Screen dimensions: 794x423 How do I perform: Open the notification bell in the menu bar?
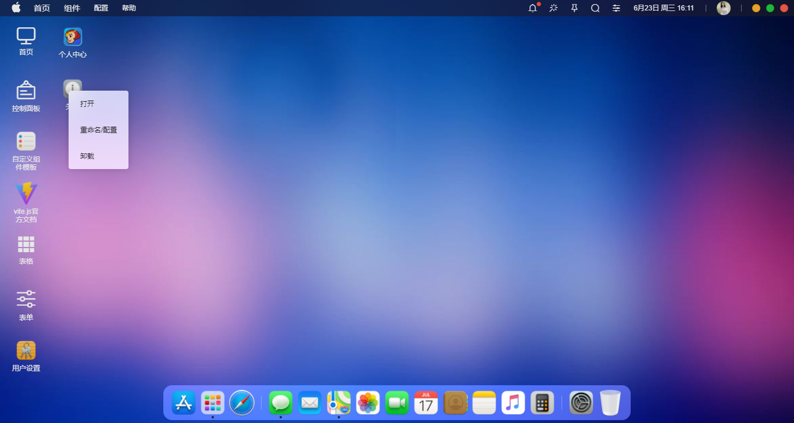pos(532,8)
